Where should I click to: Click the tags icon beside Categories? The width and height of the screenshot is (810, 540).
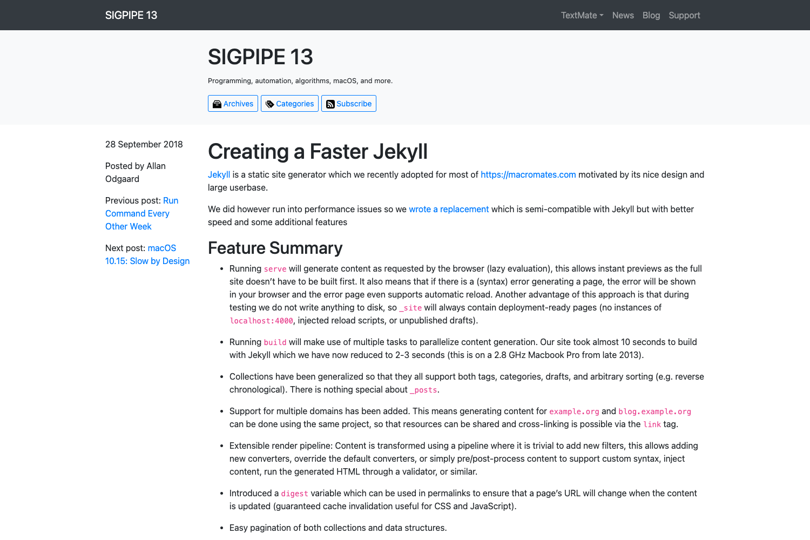270,104
